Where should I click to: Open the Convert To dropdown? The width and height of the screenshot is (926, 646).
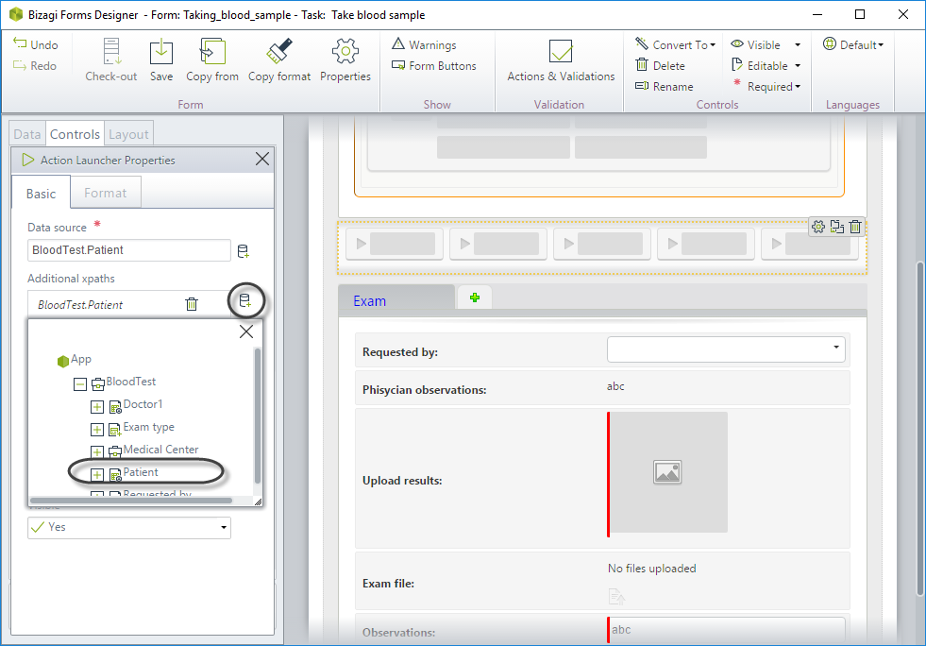pos(675,44)
